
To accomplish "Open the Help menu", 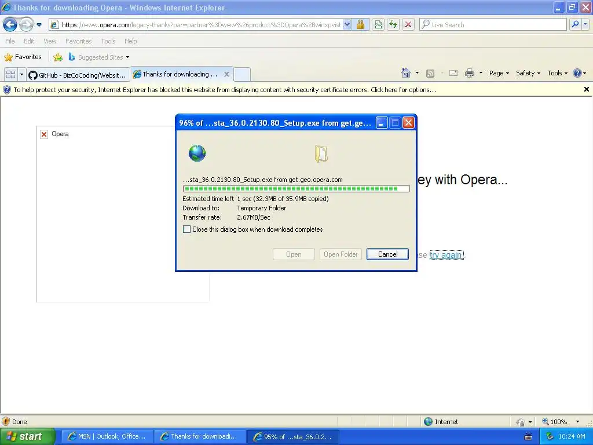I will click(130, 41).
